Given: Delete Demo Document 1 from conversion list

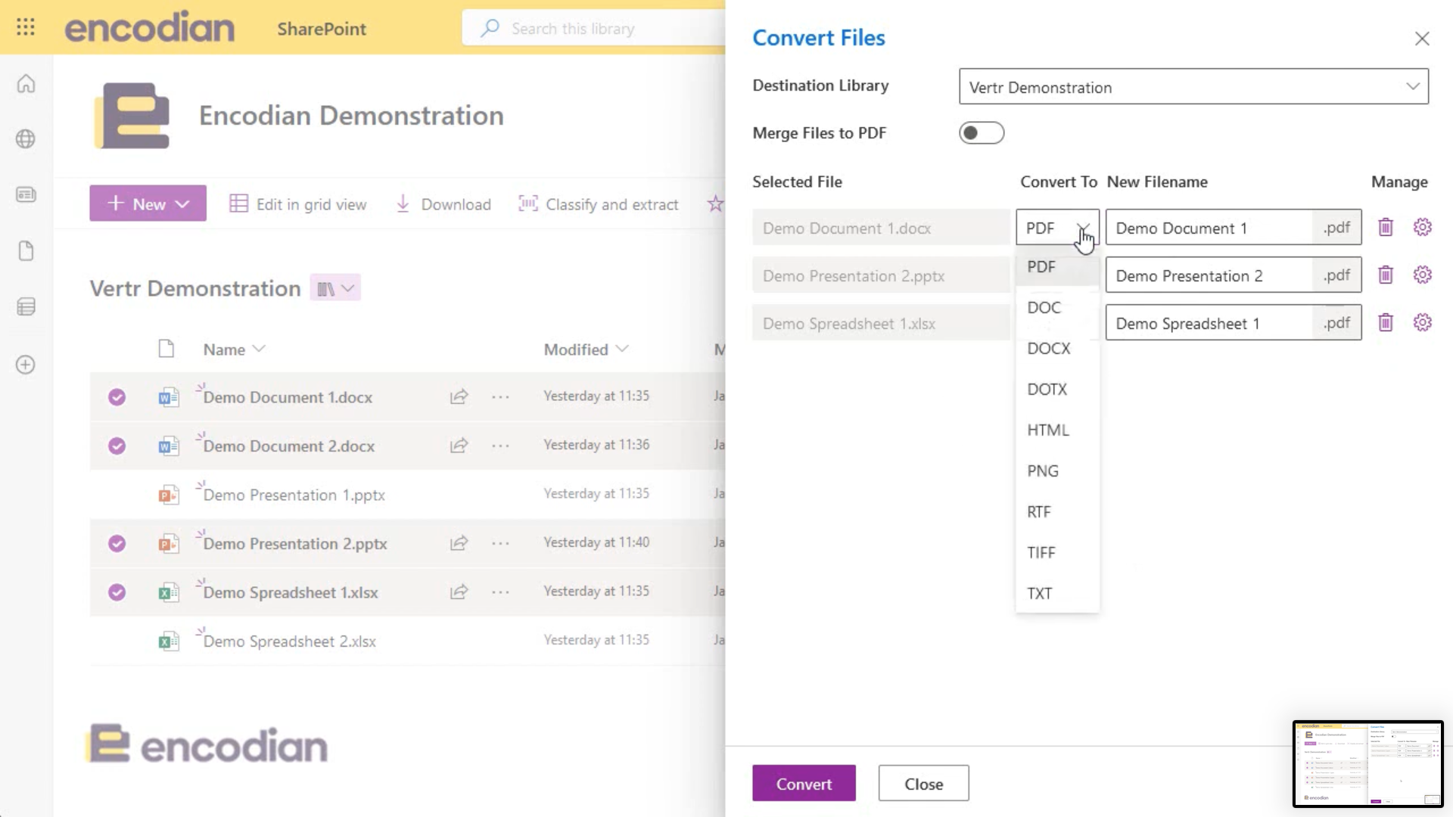Looking at the screenshot, I should click(1386, 227).
